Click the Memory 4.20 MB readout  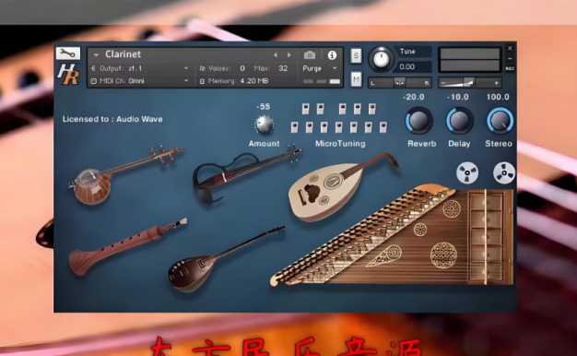[x=239, y=81]
